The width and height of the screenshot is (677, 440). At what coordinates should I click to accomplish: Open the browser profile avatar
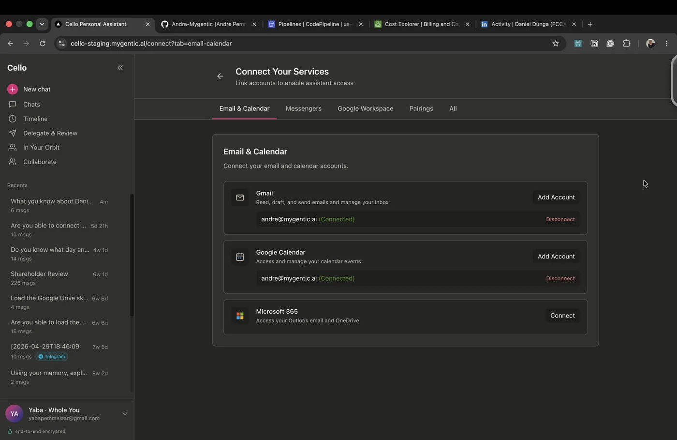[x=650, y=44]
